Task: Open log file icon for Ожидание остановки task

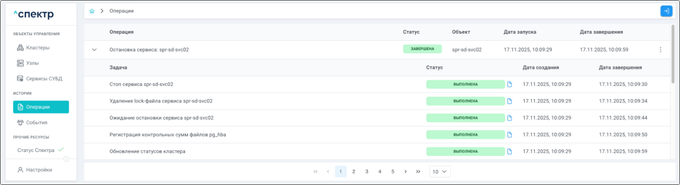Action: 510,118
